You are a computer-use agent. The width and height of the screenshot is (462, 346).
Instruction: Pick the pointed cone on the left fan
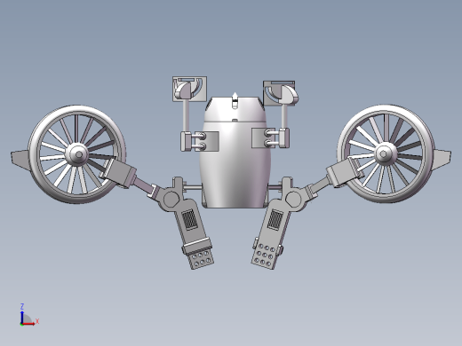20,160
